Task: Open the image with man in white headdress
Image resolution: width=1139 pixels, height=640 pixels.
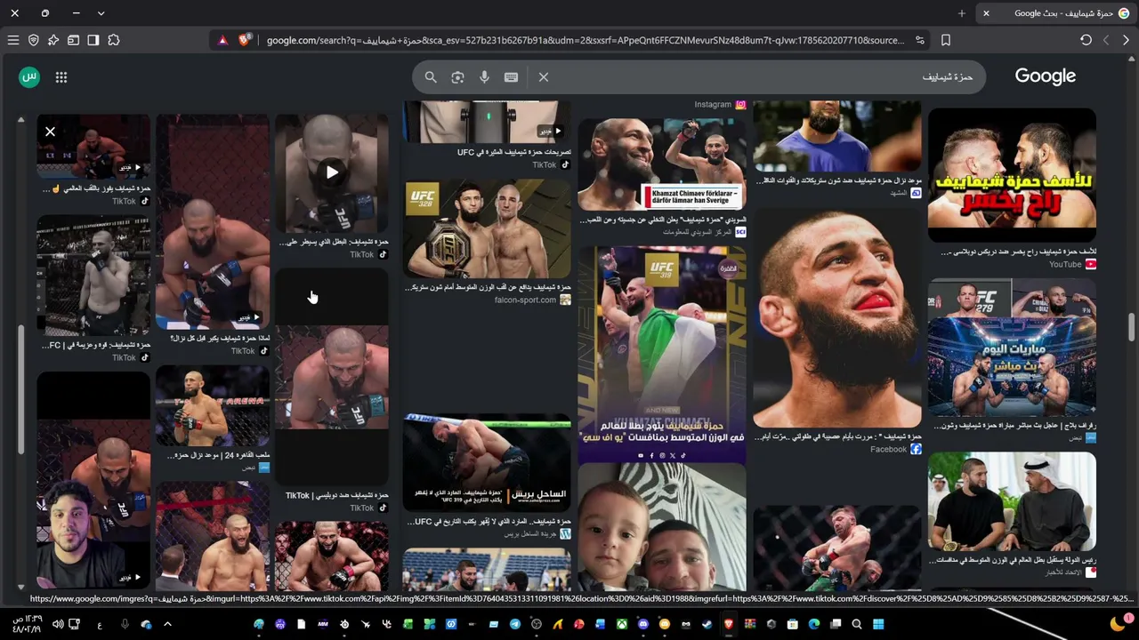Action: click(1012, 502)
